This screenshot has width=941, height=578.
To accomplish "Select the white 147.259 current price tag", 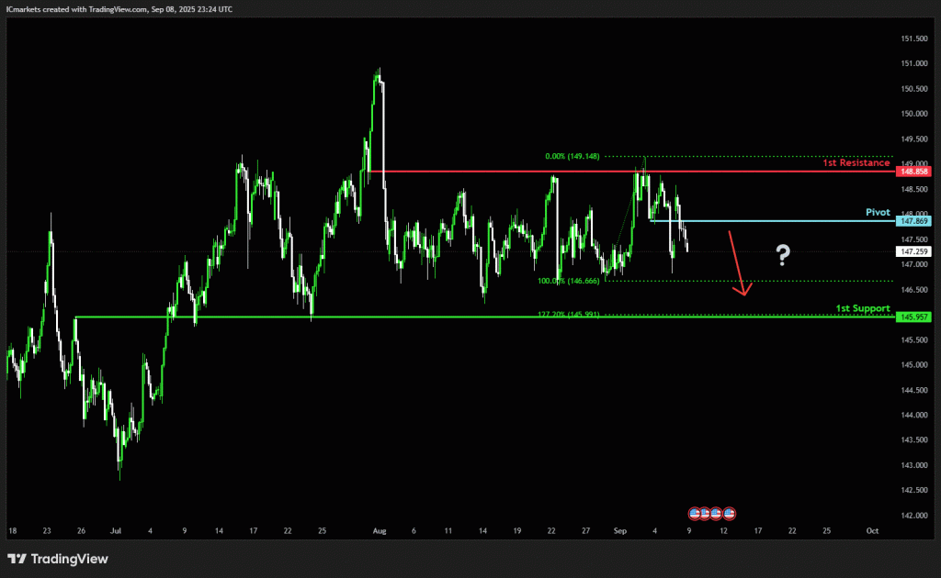I will tap(913, 251).
